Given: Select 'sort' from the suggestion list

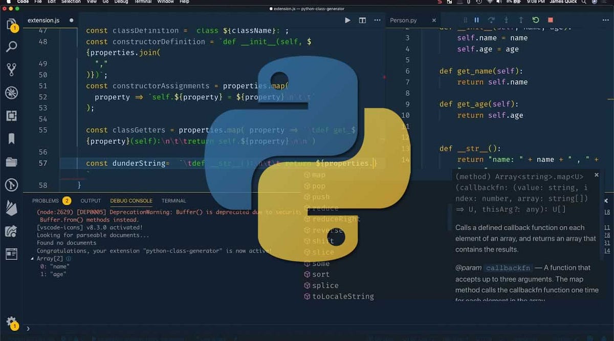Looking at the screenshot, I should (321, 274).
